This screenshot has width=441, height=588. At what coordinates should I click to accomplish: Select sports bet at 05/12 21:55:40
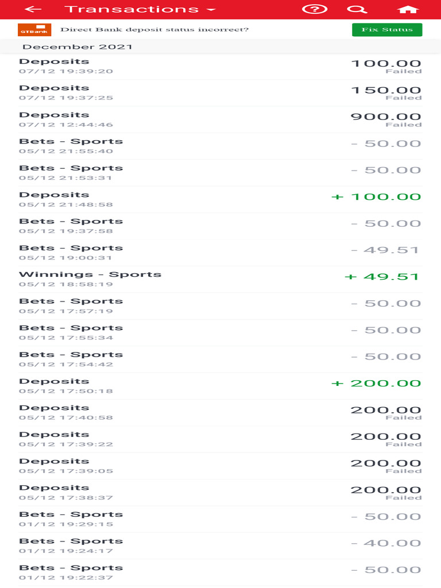point(220,146)
